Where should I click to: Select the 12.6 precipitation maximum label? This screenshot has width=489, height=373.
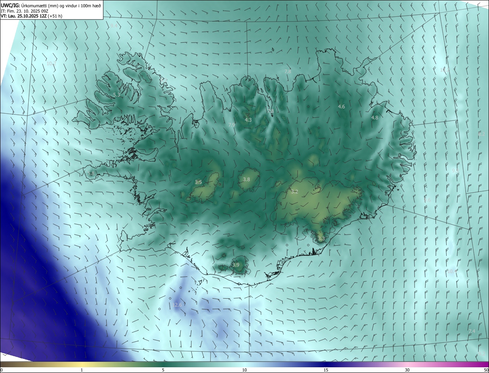177,305
